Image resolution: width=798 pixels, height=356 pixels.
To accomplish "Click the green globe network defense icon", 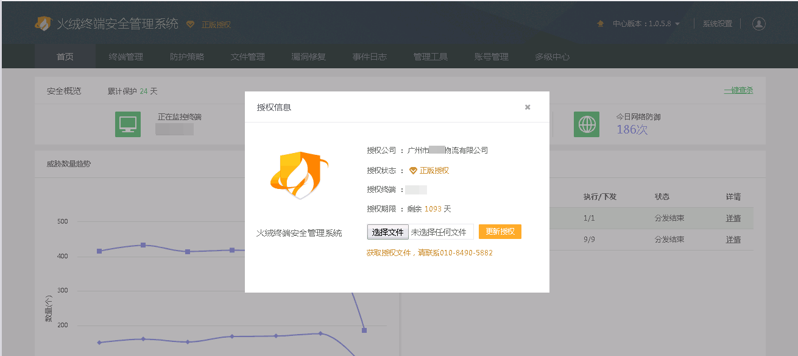I will [586, 124].
